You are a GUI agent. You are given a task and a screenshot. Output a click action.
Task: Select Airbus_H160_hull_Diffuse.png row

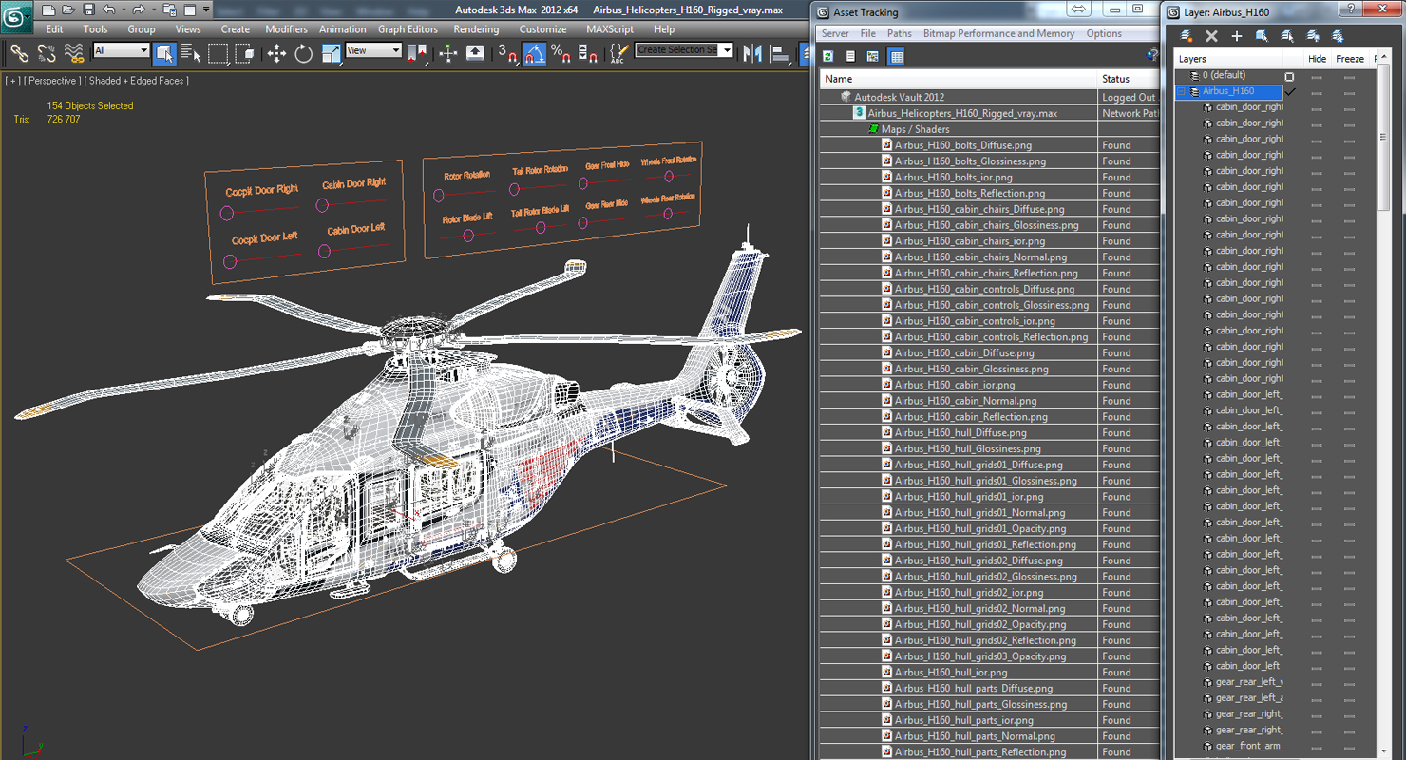coord(959,432)
